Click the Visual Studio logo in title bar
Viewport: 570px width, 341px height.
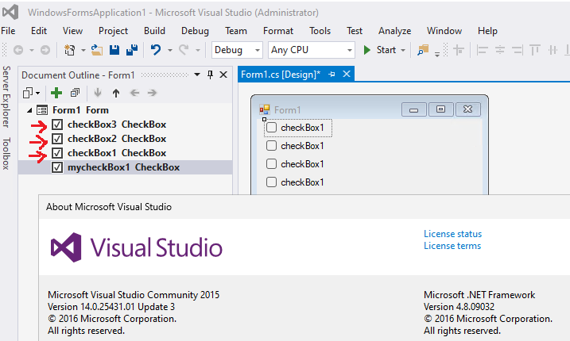(x=10, y=12)
